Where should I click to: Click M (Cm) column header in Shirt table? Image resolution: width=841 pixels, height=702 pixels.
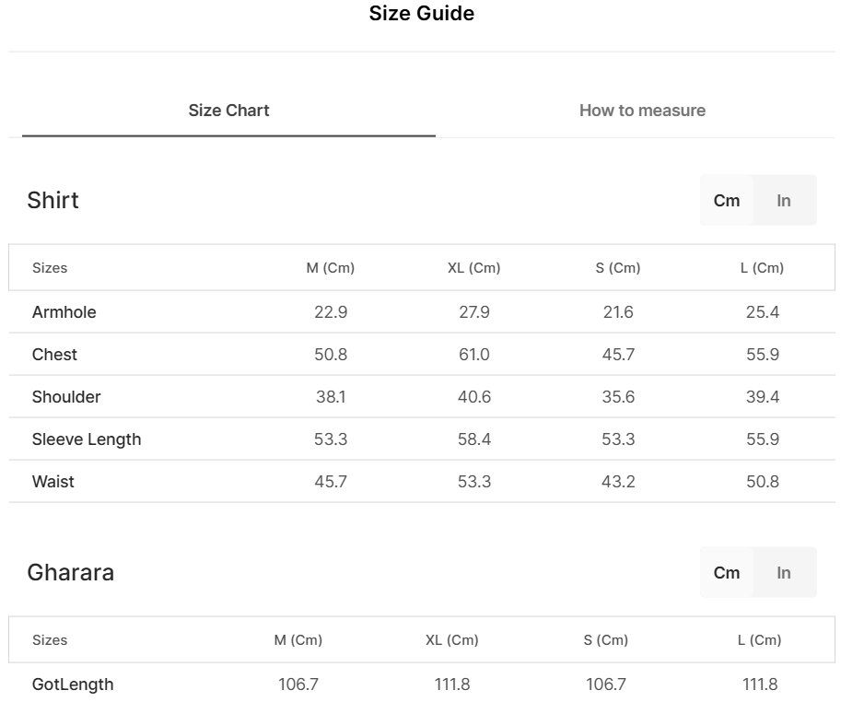point(330,268)
